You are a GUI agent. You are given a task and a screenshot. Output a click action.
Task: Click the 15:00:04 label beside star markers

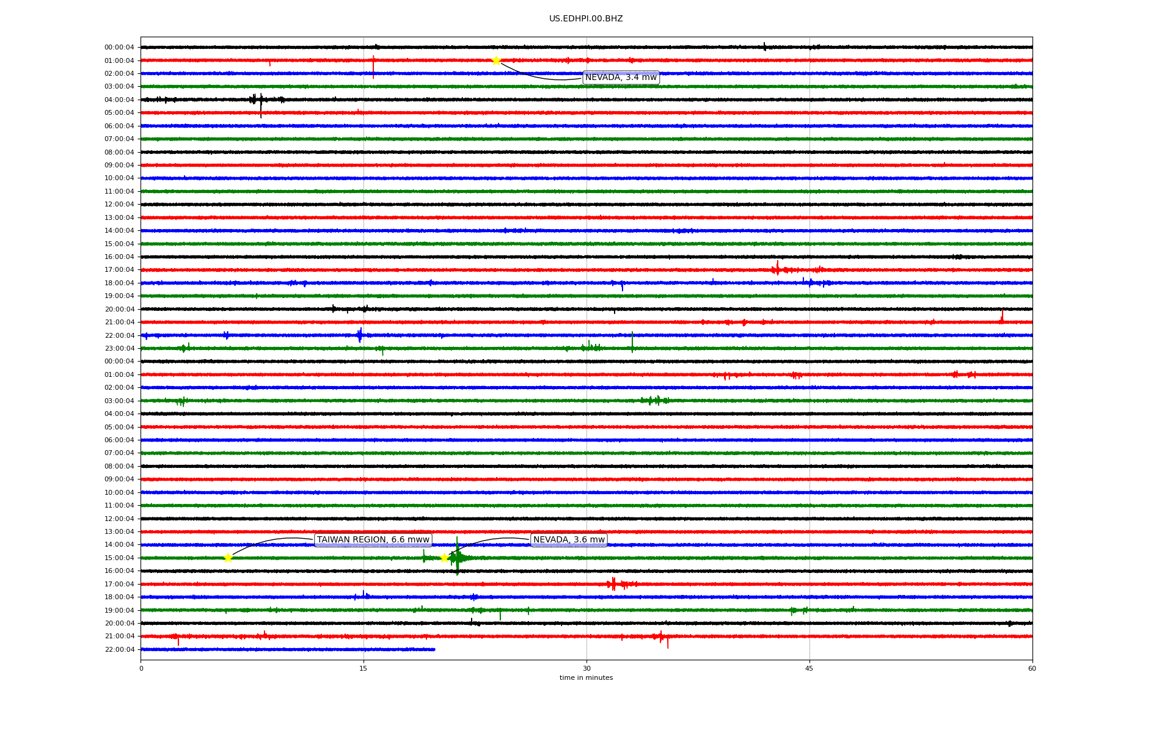pos(119,558)
